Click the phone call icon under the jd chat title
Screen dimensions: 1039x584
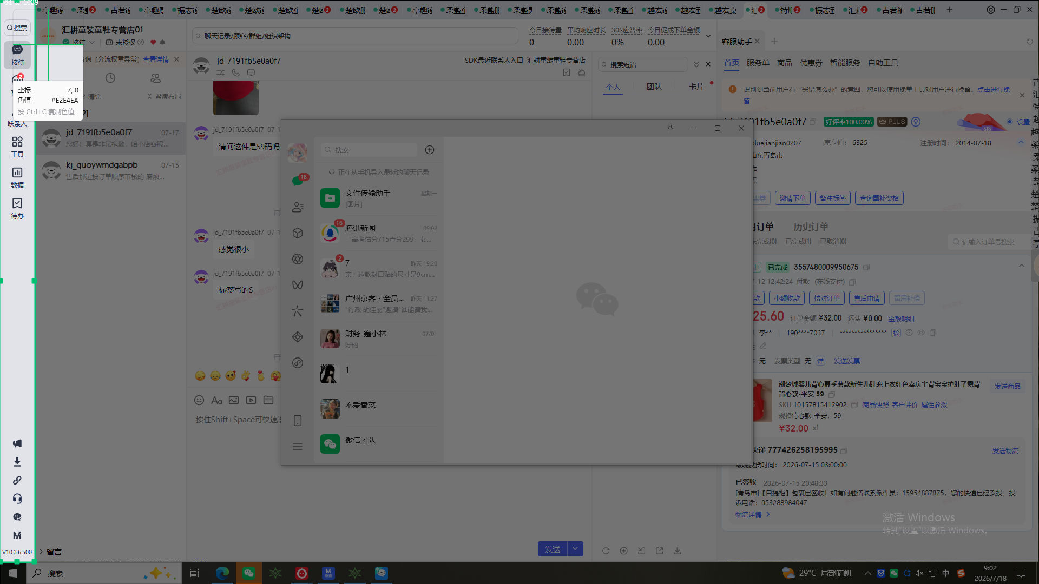pyautogui.click(x=236, y=72)
